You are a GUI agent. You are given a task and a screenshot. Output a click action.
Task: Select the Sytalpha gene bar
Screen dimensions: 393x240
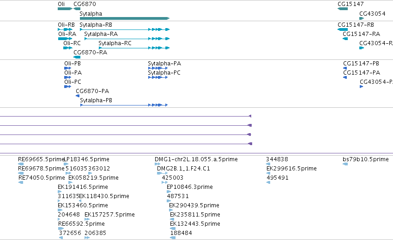point(125,18)
